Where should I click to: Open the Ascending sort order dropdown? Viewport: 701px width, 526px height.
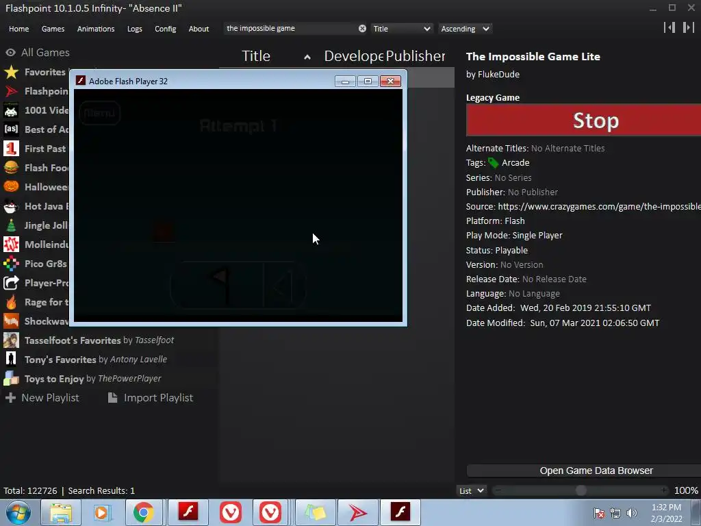pos(465,29)
